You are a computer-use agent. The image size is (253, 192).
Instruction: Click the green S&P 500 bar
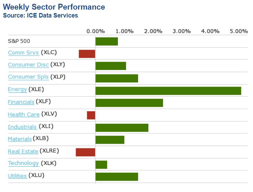click(x=107, y=42)
